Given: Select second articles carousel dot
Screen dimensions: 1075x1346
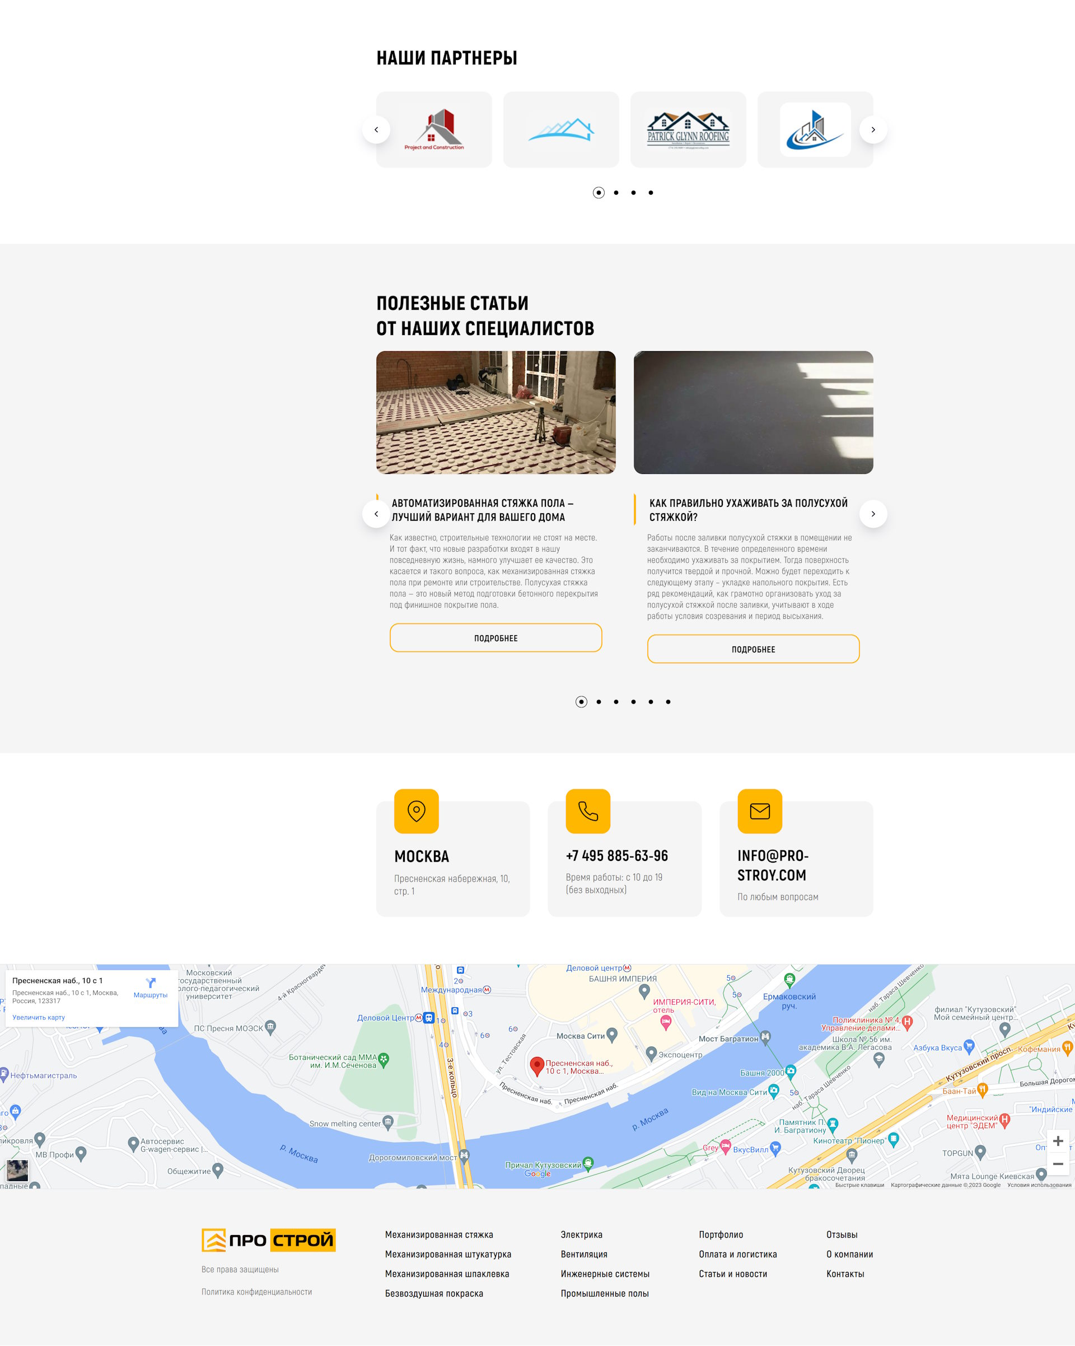Looking at the screenshot, I should pyautogui.click(x=599, y=702).
